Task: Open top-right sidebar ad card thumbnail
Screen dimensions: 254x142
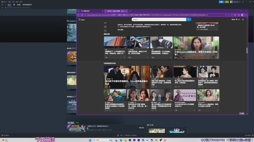Action: pos(207,23)
